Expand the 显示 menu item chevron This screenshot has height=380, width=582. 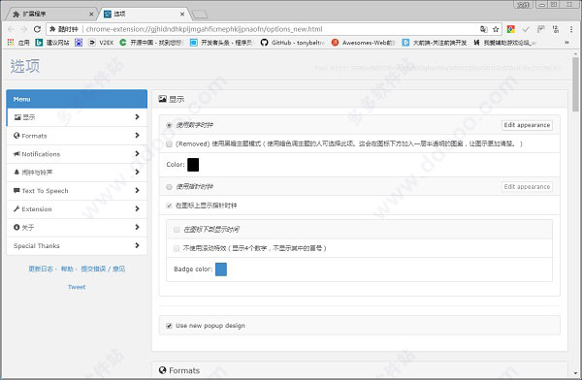138,117
